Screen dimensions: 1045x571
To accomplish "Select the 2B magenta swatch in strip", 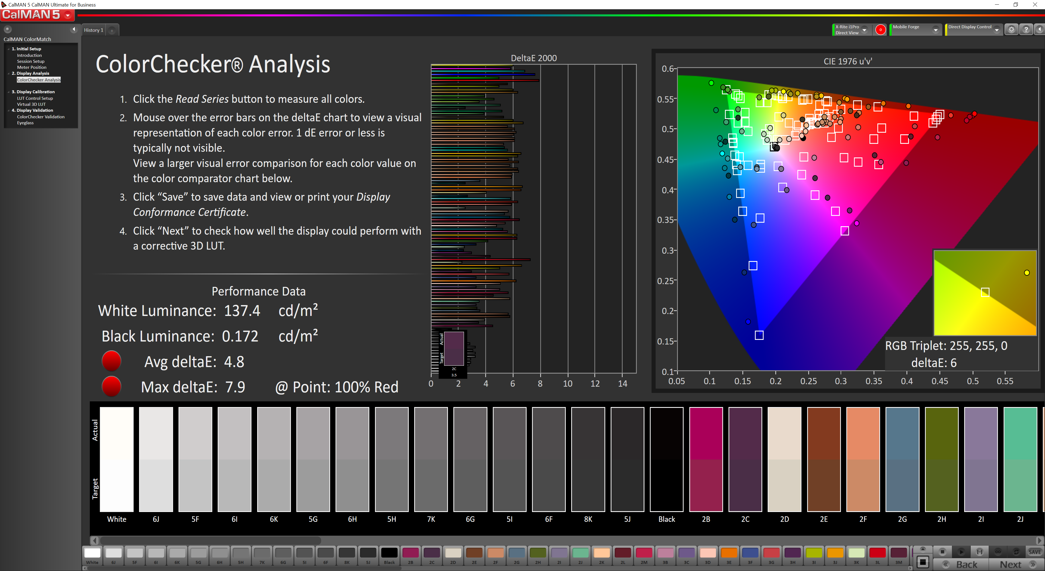I will (x=410, y=553).
